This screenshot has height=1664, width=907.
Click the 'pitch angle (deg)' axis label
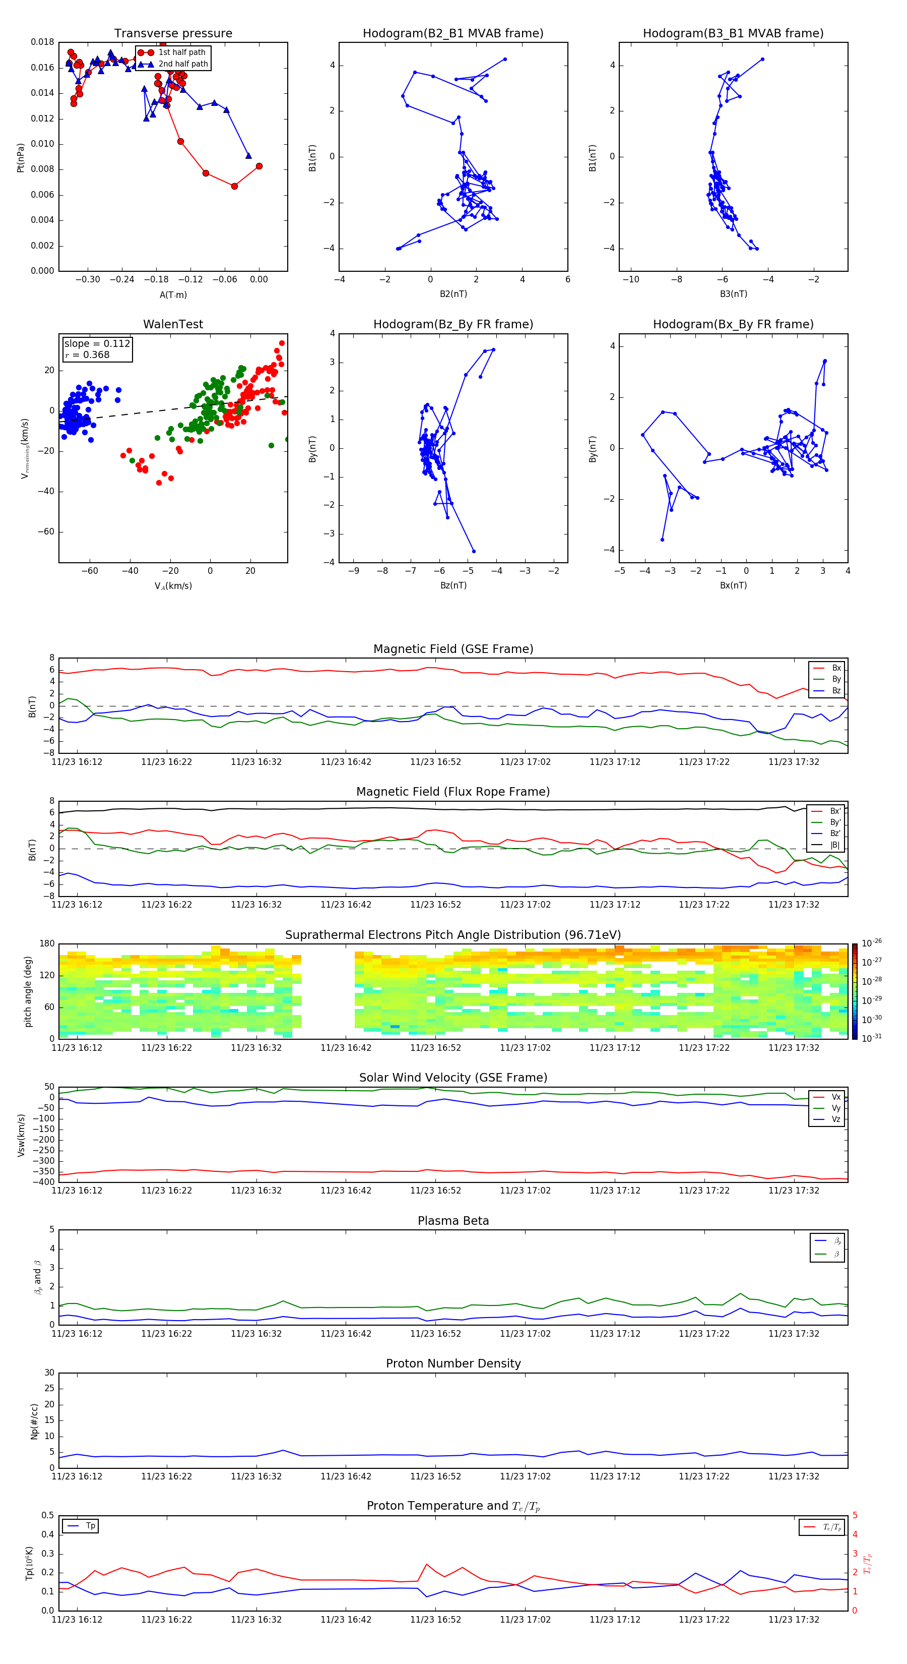pos(28,991)
